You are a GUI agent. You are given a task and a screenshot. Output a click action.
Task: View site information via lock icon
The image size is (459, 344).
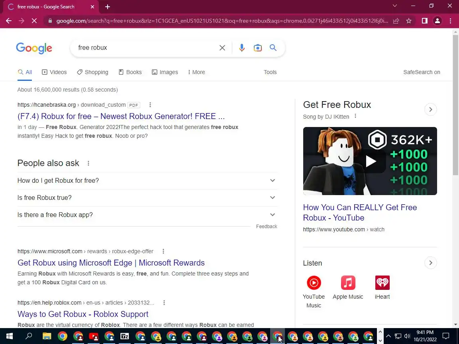[50, 21]
